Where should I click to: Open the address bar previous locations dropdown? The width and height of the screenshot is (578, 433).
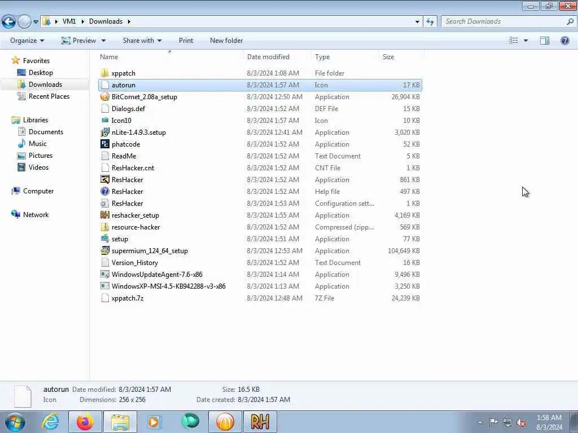click(417, 22)
